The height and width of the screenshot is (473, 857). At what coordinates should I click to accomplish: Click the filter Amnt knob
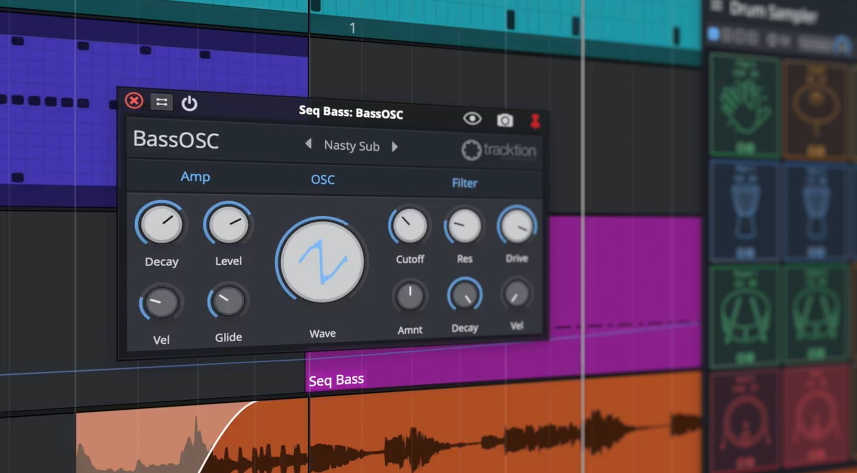(x=410, y=296)
